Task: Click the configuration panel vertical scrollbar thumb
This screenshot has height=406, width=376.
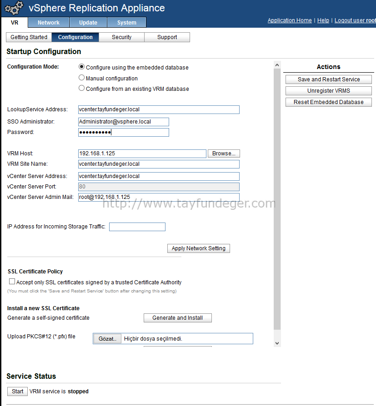Action: click(277, 199)
